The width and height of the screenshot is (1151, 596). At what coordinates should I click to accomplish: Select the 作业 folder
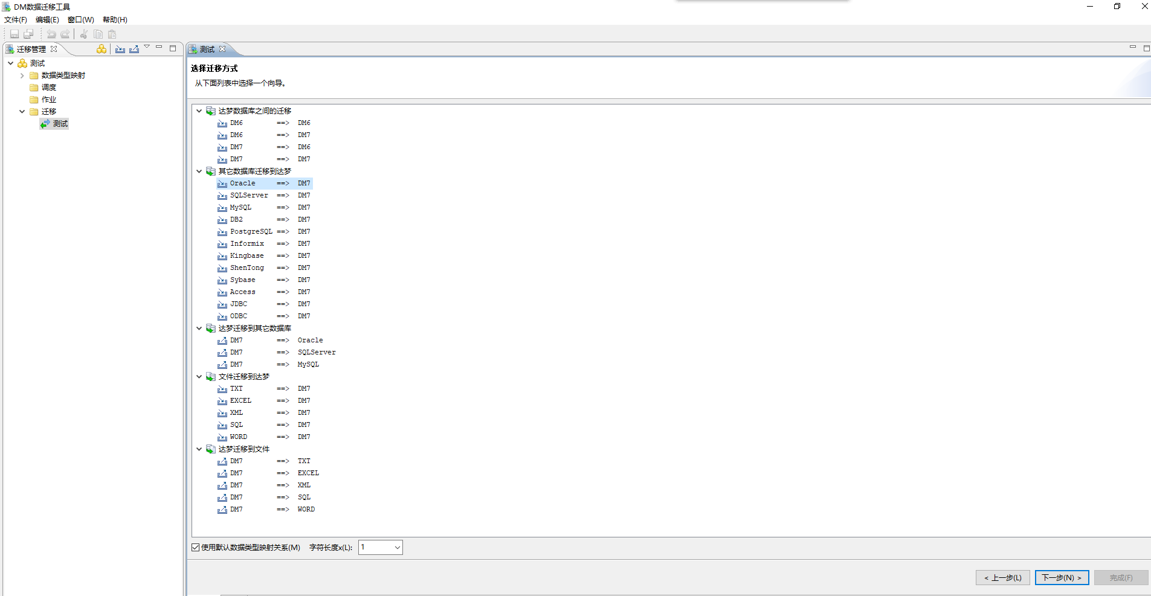click(43, 100)
